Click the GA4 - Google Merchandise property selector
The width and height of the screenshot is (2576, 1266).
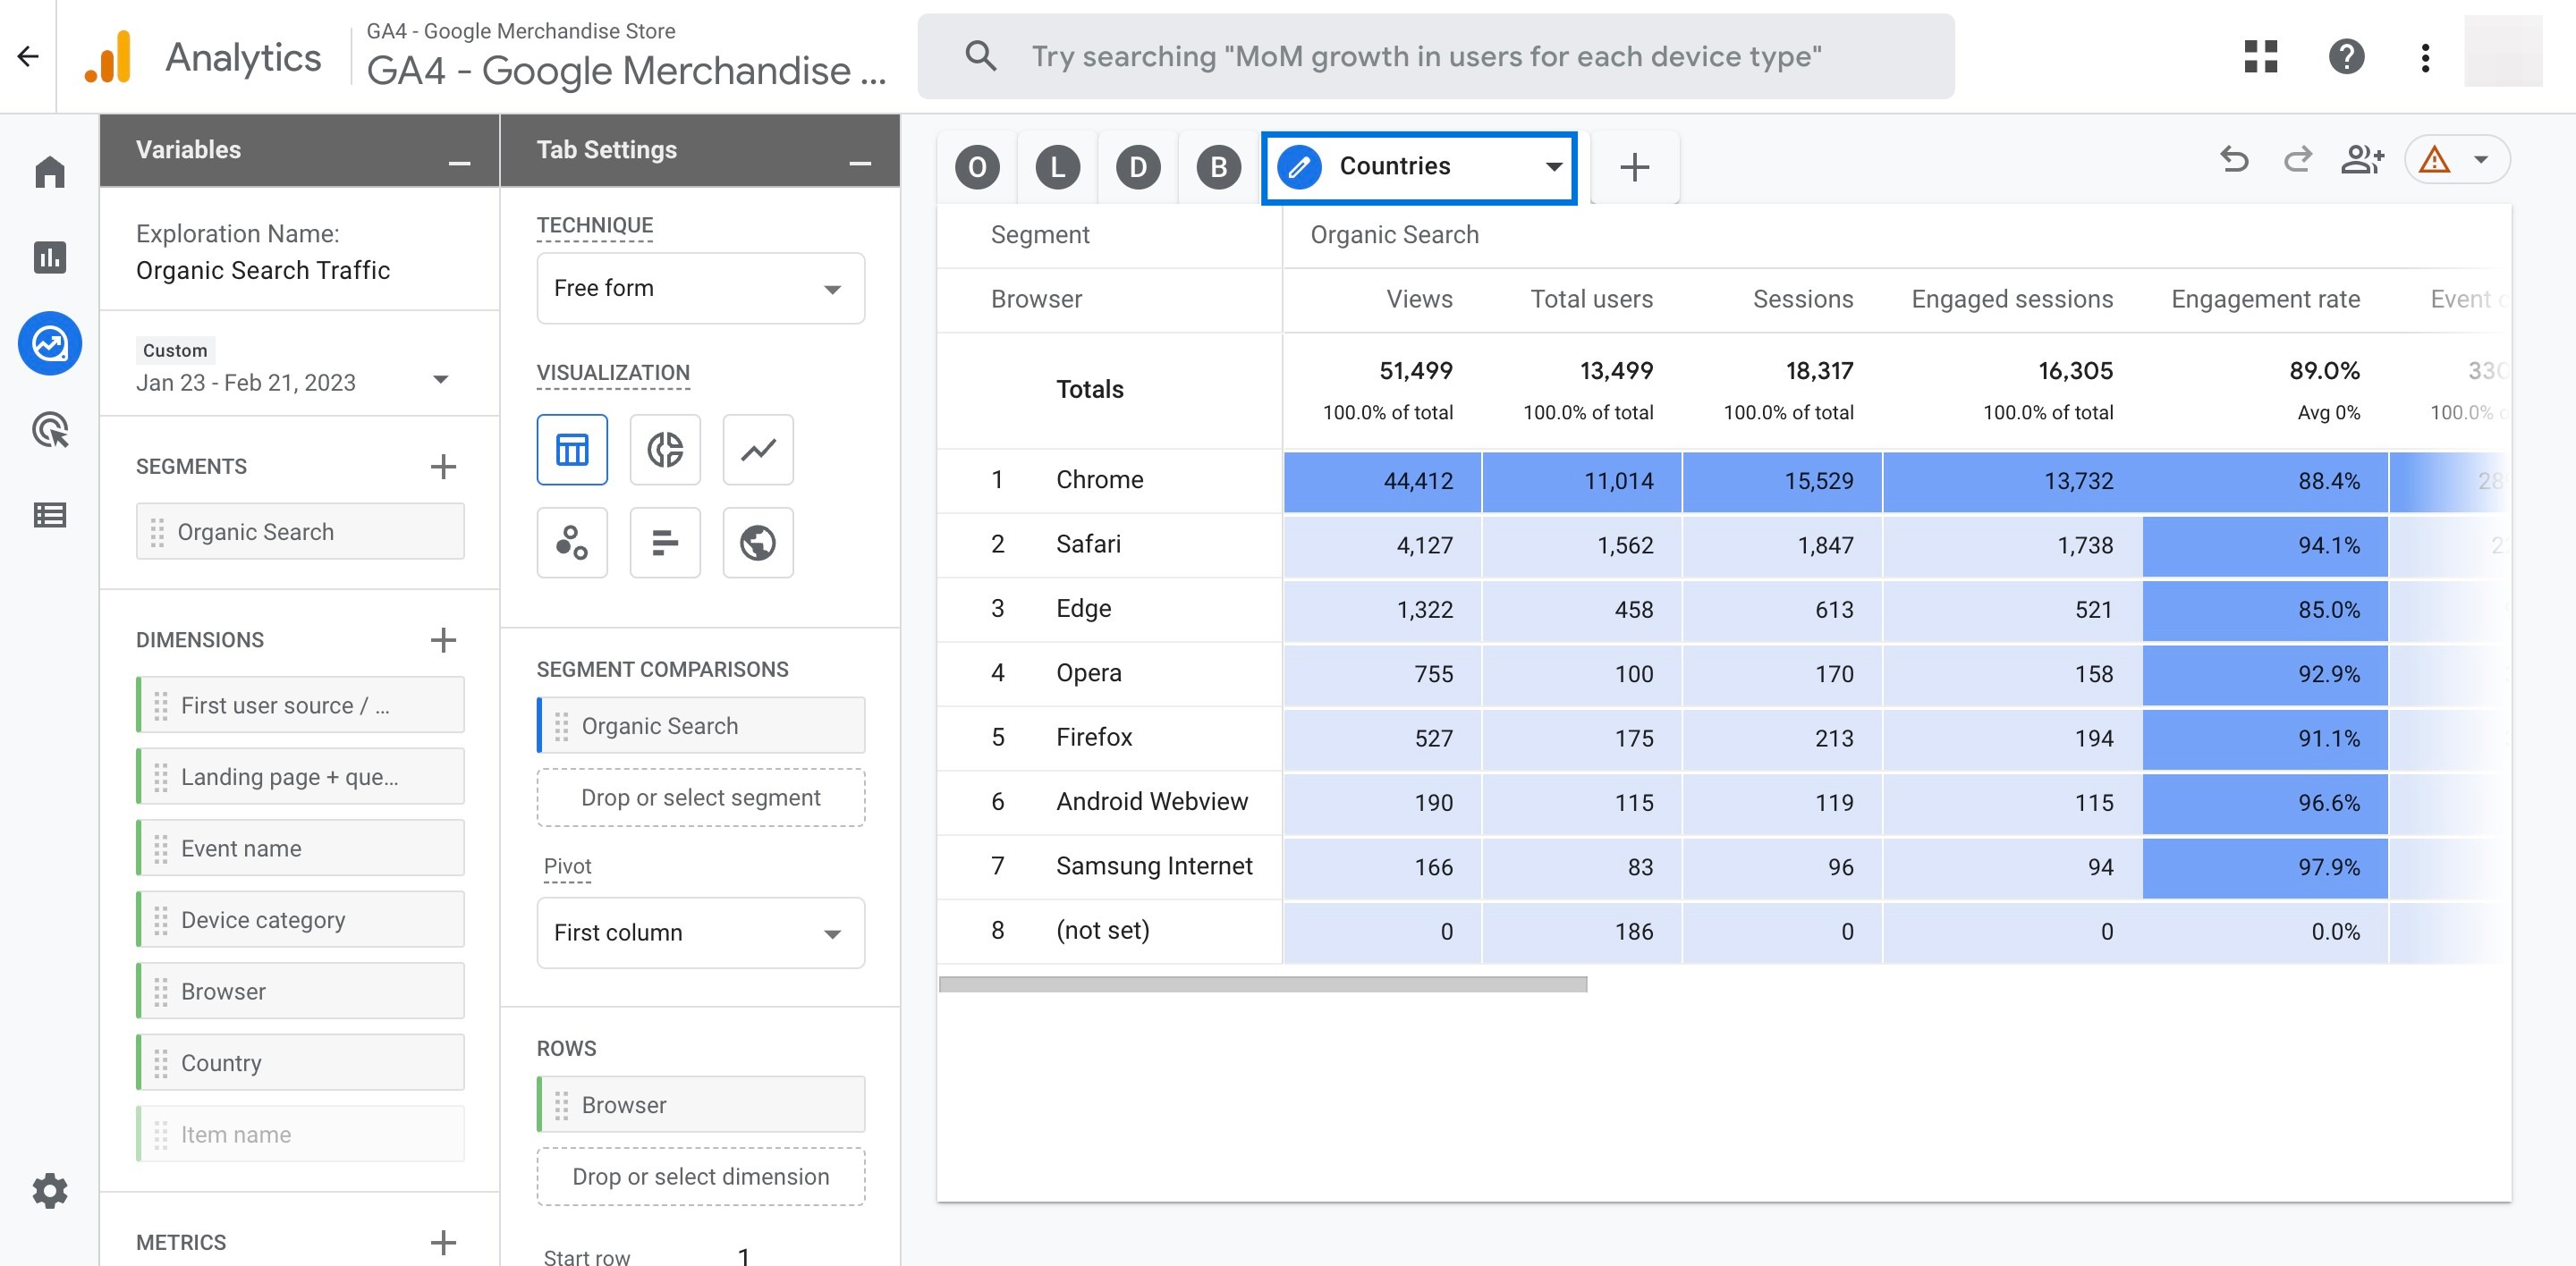tap(626, 56)
